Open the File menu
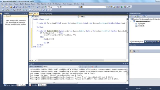The width and height of the screenshot is (160, 90). point(2,4)
